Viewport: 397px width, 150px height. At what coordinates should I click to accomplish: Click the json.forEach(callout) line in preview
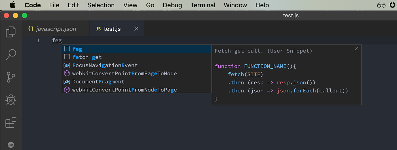point(288,91)
